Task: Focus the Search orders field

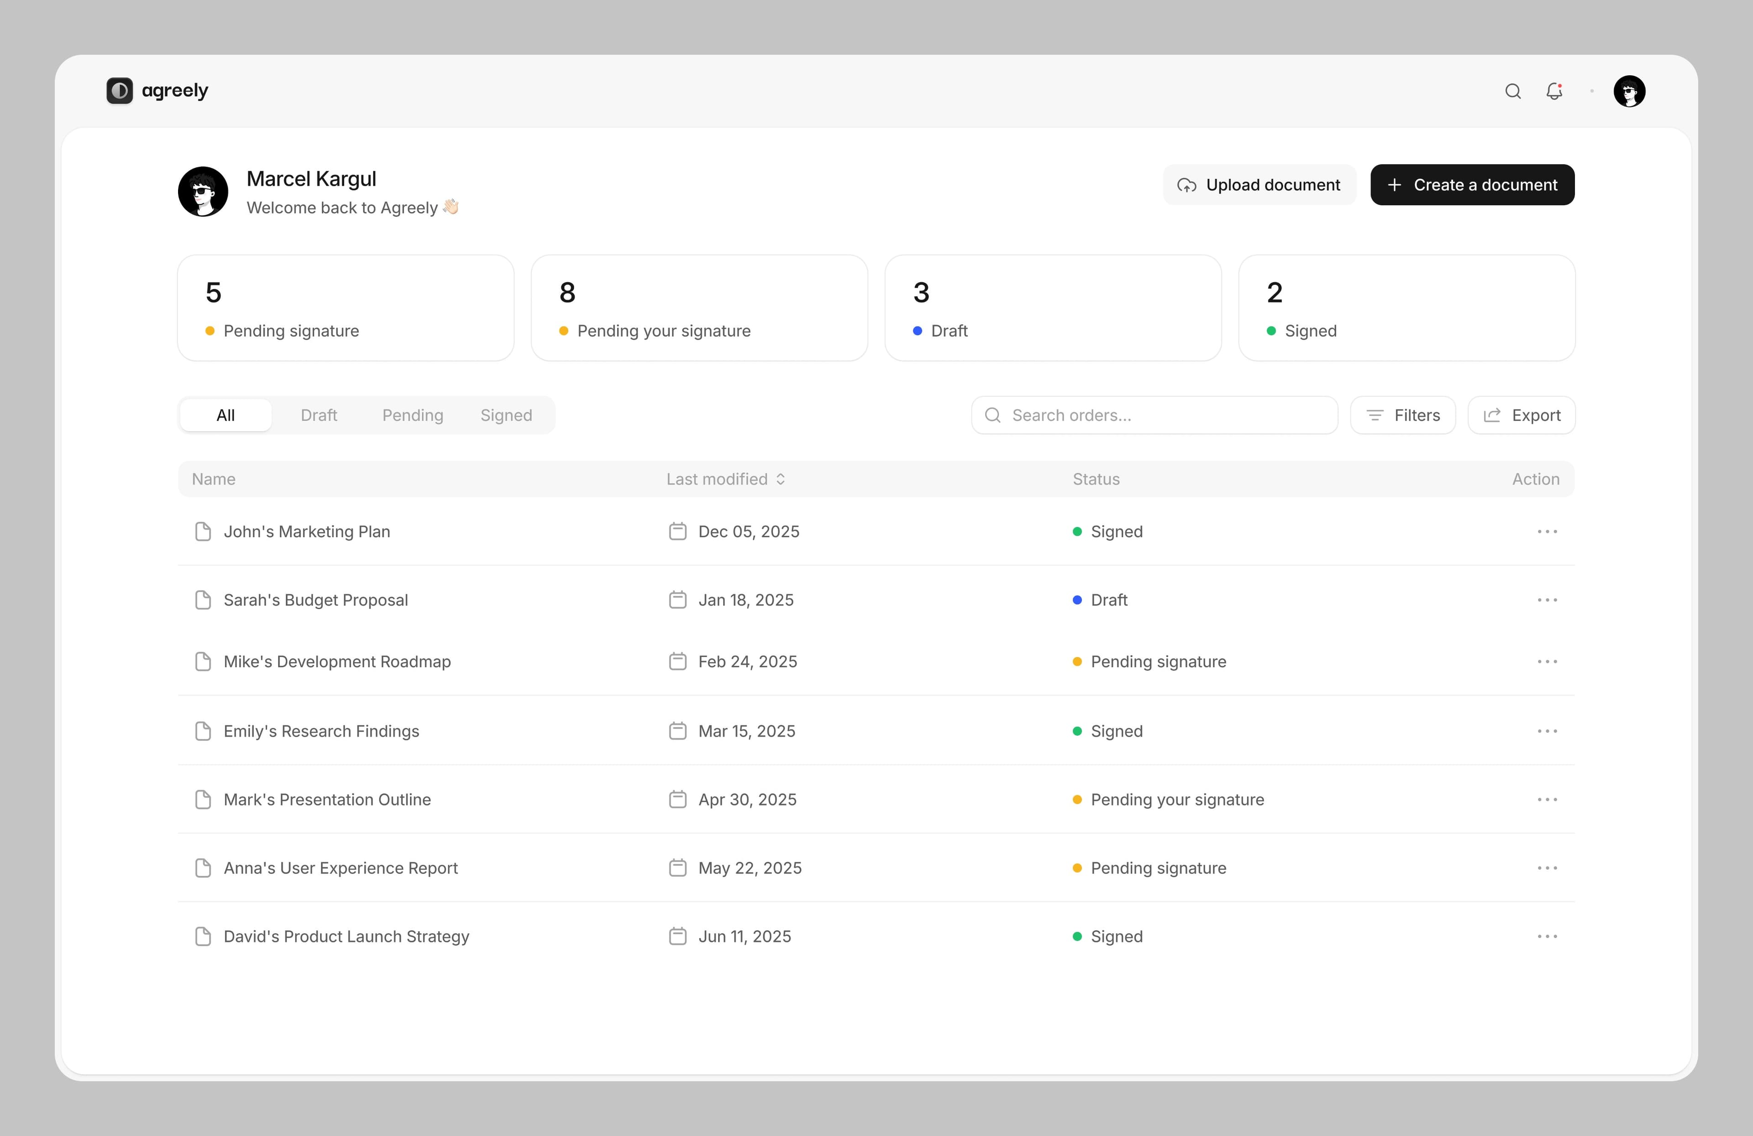Action: click(1154, 415)
